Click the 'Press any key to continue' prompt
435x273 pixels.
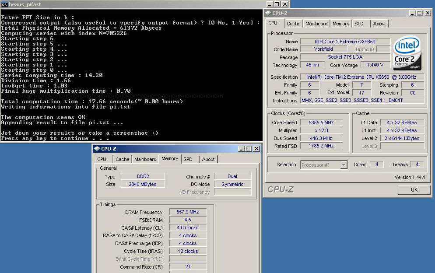point(55,138)
